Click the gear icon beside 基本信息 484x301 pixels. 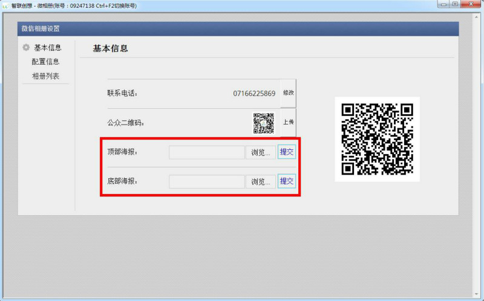(x=26, y=48)
